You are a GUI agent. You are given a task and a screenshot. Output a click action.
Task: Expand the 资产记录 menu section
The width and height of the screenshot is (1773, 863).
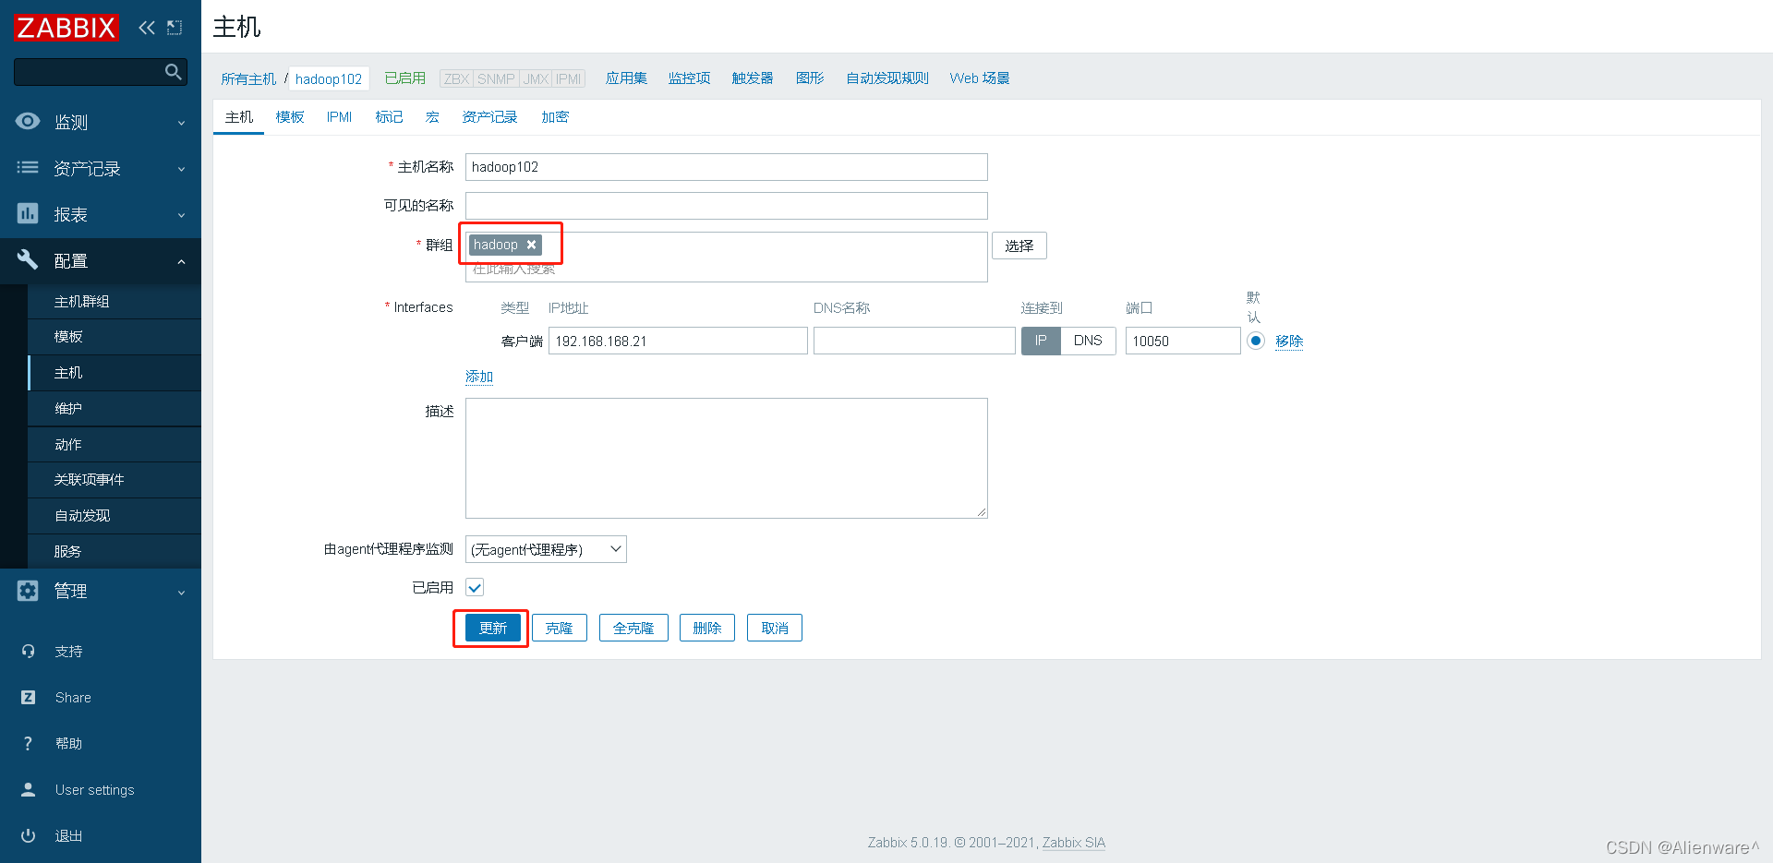coord(101,168)
